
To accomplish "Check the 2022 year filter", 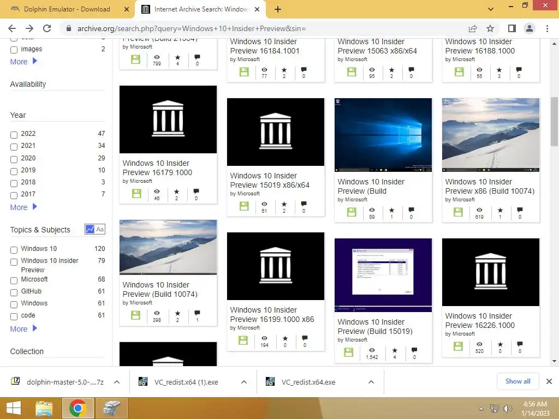I will click(14, 135).
